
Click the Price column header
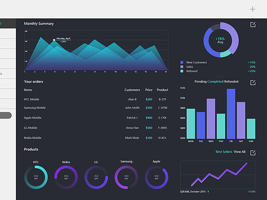coord(149,90)
